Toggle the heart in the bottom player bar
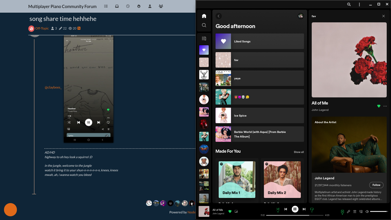Screen dimensions: 391x220 pyautogui.click(x=230, y=211)
